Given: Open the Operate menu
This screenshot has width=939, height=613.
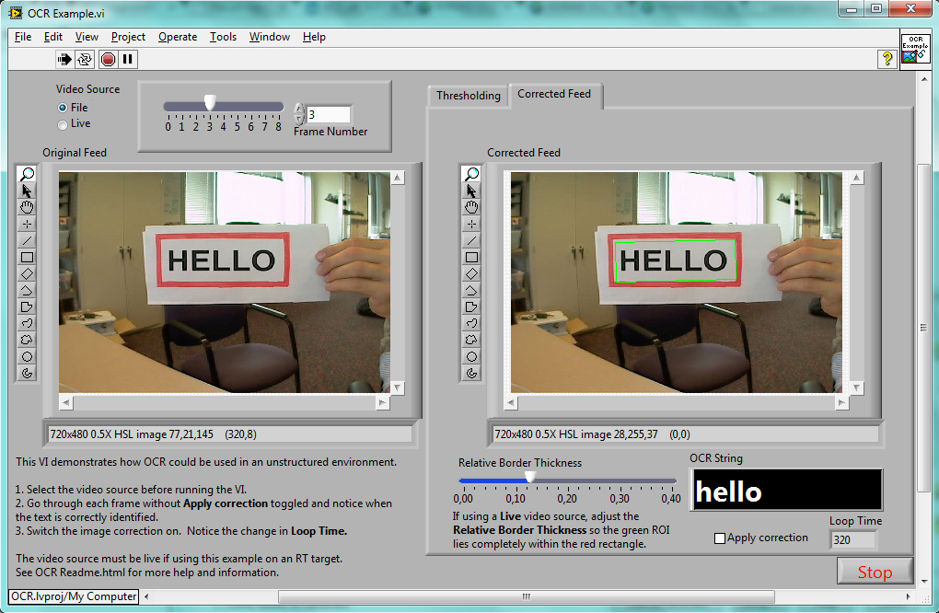Looking at the screenshot, I should point(177,37).
